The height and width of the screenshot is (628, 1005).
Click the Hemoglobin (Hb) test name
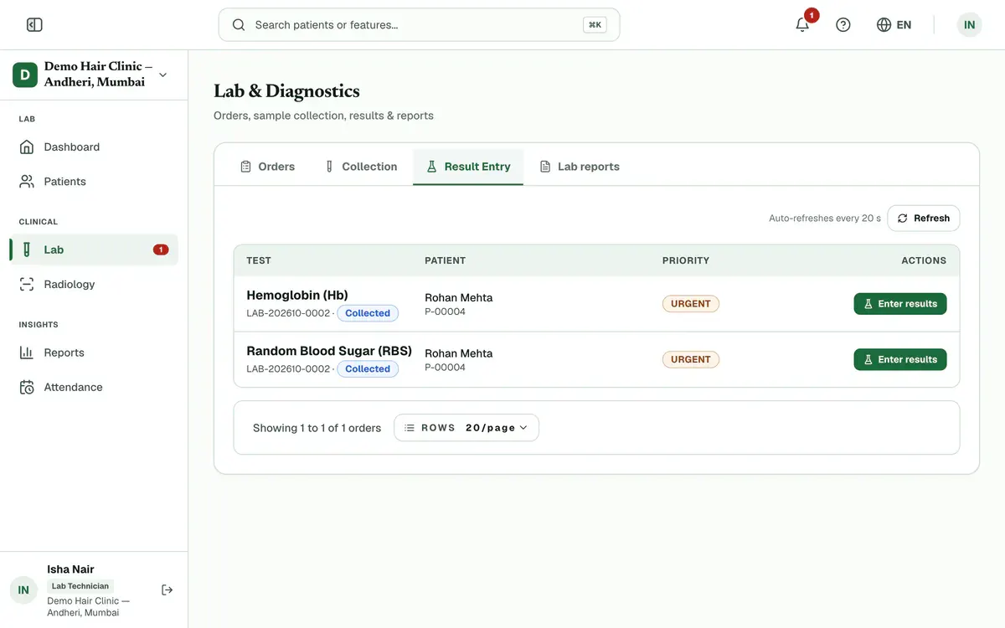[x=297, y=295]
